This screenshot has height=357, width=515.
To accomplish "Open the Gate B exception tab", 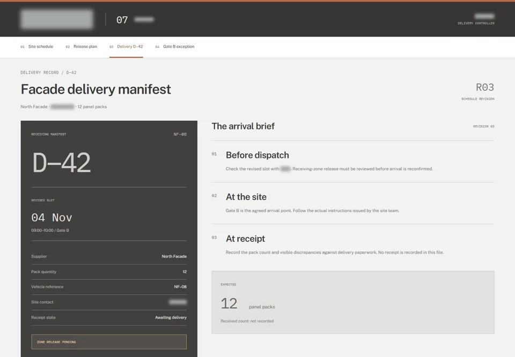I will tap(175, 47).
